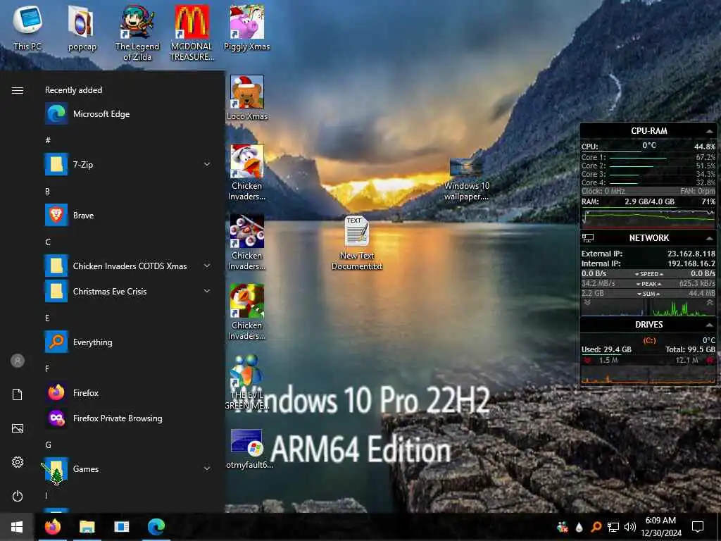Open File Explorer from the taskbar

point(87,527)
